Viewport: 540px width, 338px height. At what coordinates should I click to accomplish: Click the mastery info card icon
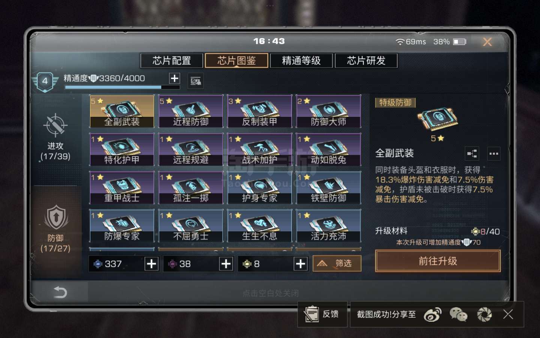[x=195, y=81]
